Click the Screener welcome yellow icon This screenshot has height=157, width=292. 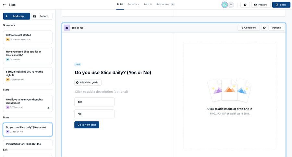(8, 40)
